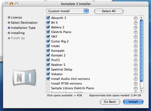Click the scroll up arrow of list
The width and height of the screenshot is (151, 111).
[141, 18]
